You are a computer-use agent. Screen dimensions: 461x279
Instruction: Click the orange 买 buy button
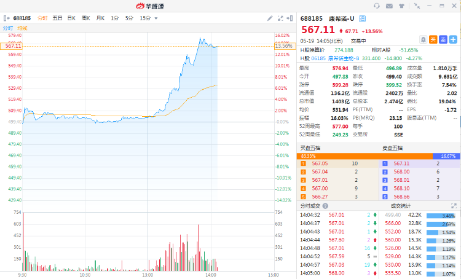[x=433, y=39]
